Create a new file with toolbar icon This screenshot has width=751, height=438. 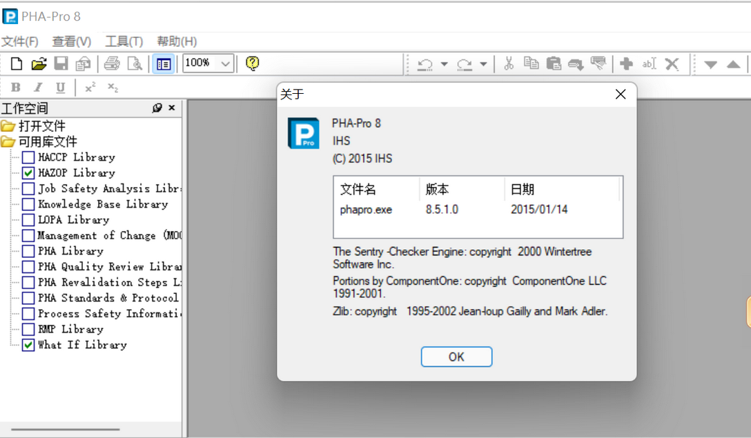pyautogui.click(x=17, y=63)
